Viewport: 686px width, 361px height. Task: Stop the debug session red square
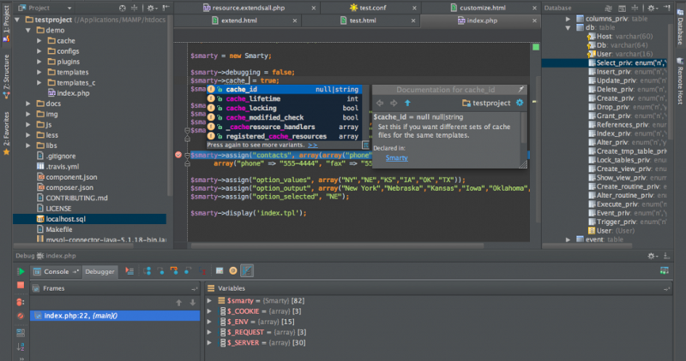click(20, 286)
